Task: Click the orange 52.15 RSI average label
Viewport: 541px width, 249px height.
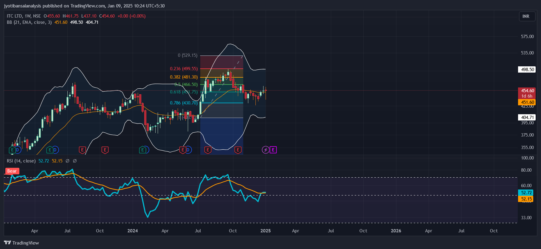Action: 526,199
